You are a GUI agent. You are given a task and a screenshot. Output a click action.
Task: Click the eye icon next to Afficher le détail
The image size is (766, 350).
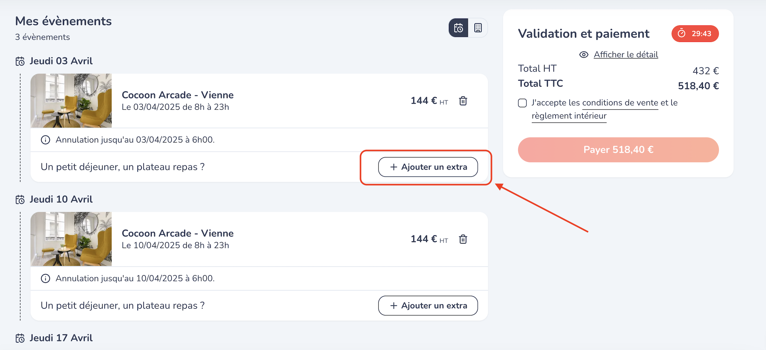coord(584,55)
